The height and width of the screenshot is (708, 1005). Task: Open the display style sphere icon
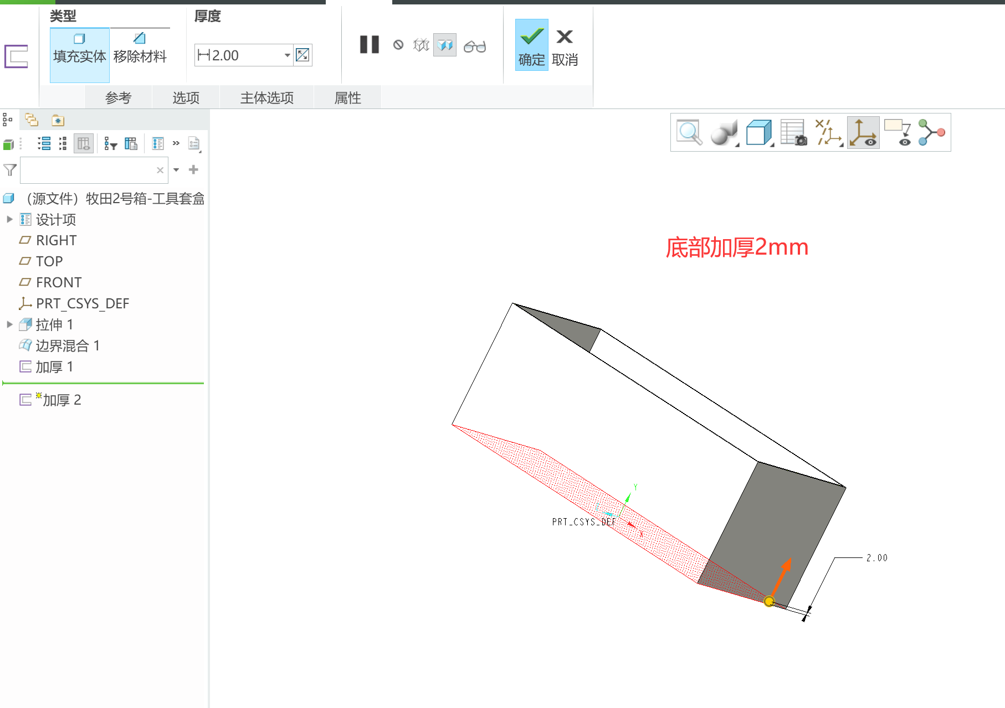(x=725, y=133)
